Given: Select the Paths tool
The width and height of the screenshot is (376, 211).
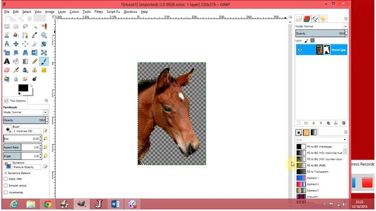Looking at the screenshot, I should [25, 35].
